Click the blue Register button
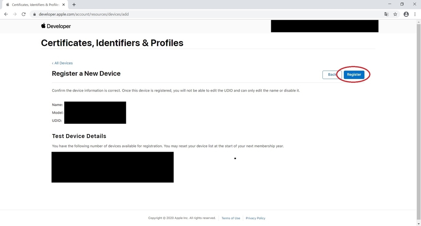This screenshot has height=226, width=421. point(354,74)
